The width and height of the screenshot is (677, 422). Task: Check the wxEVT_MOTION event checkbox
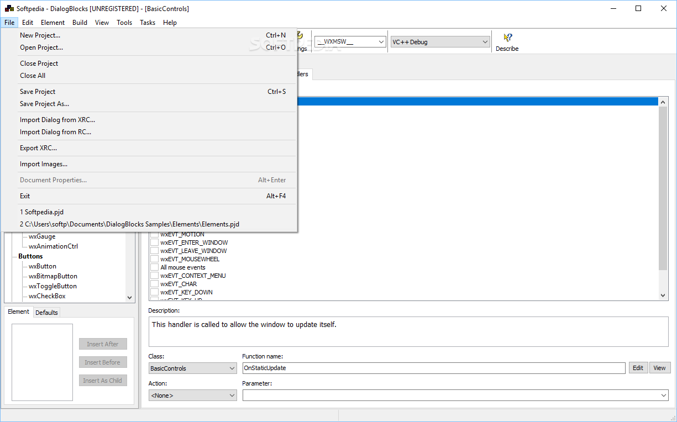point(155,234)
